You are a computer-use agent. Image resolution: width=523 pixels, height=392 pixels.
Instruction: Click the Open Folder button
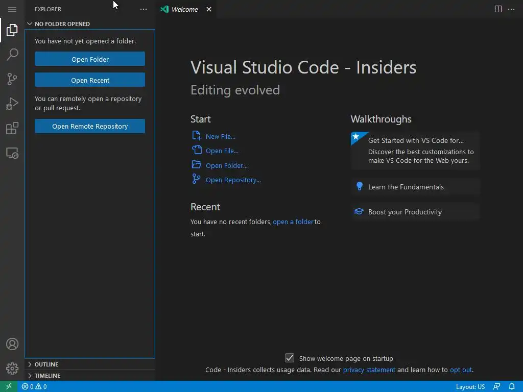[90, 59]
